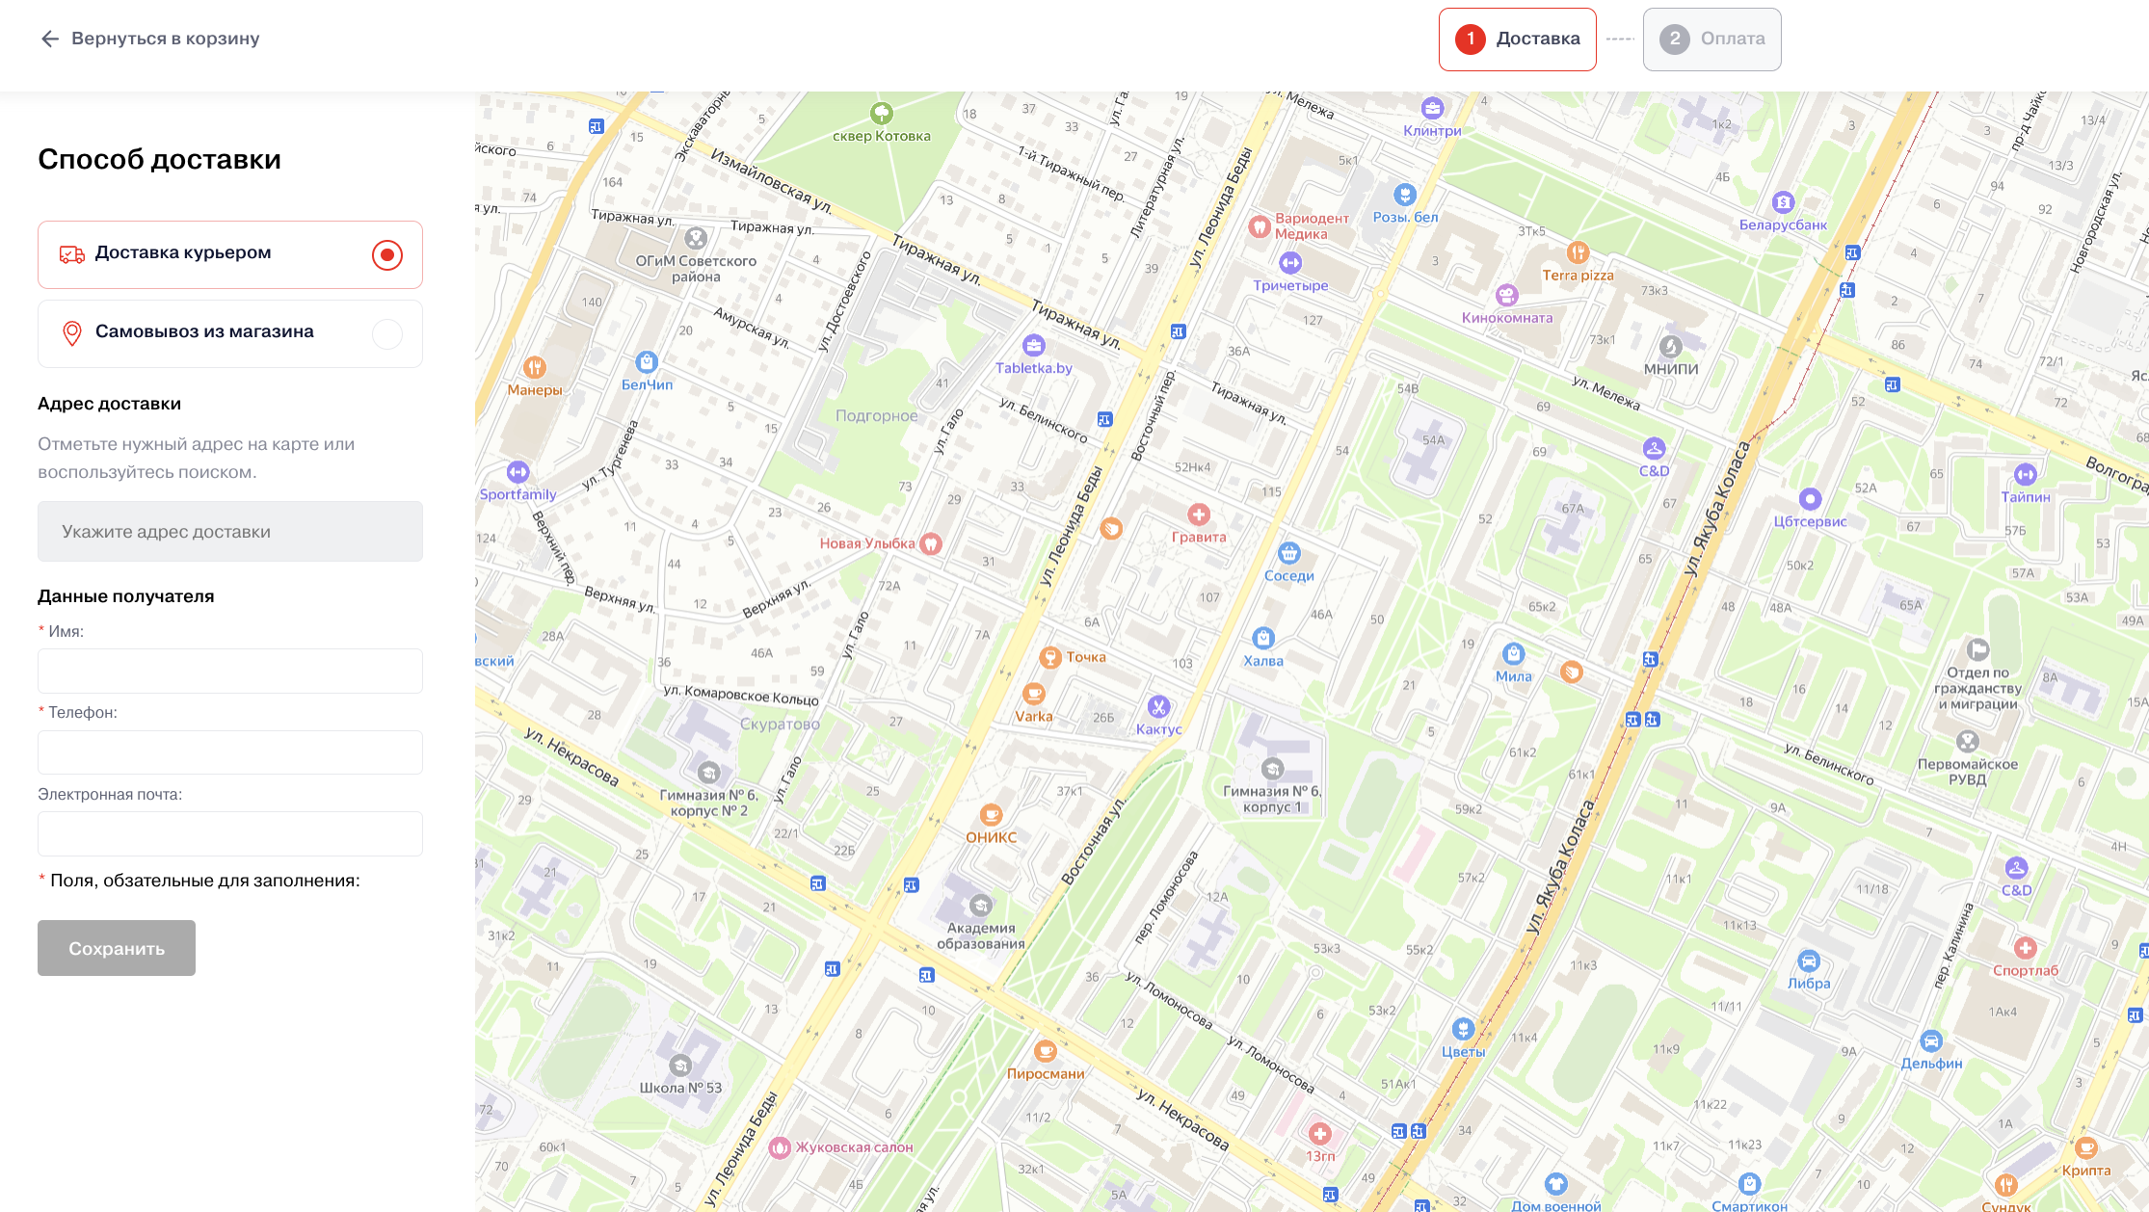Click the Соседи shop map marker
The image size is (2149, 1212).
coord(1289,554)
